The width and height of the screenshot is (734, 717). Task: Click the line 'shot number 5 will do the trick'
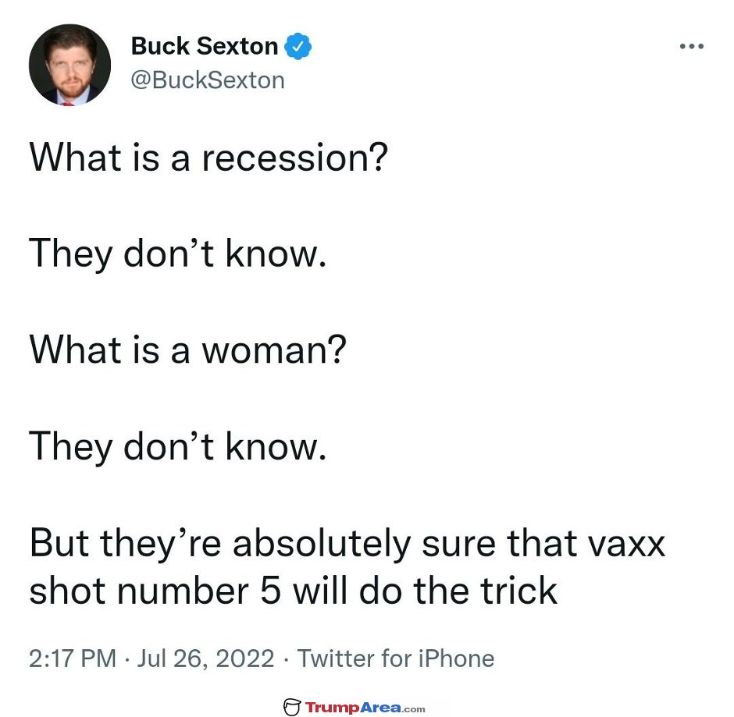[x=293, y=591]
